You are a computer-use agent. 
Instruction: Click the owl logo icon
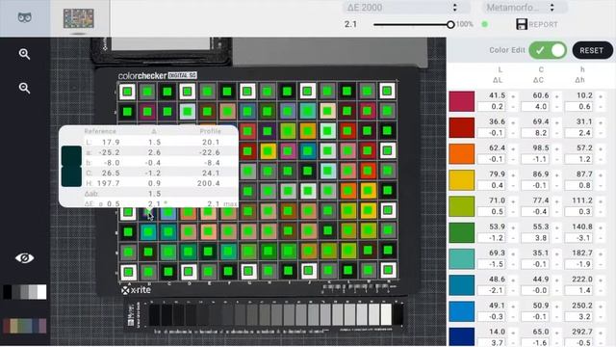click(x=24, y=17)
